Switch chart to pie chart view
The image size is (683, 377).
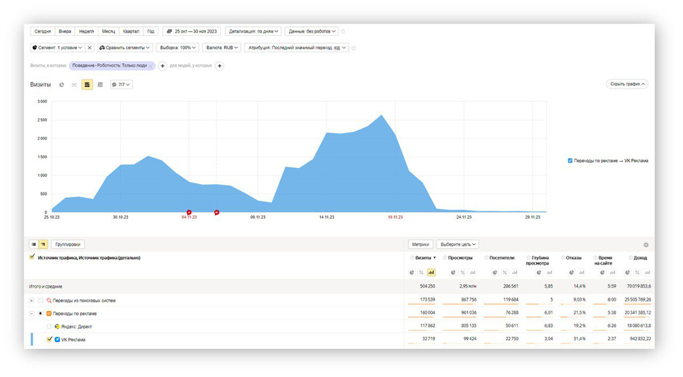pos(62,85)
